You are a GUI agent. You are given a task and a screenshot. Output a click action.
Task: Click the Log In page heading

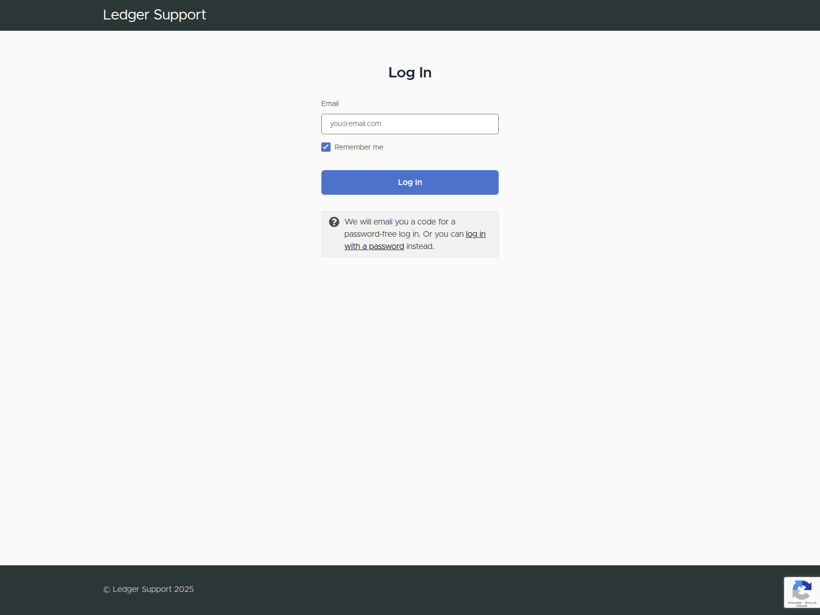[x=410, y=73]
